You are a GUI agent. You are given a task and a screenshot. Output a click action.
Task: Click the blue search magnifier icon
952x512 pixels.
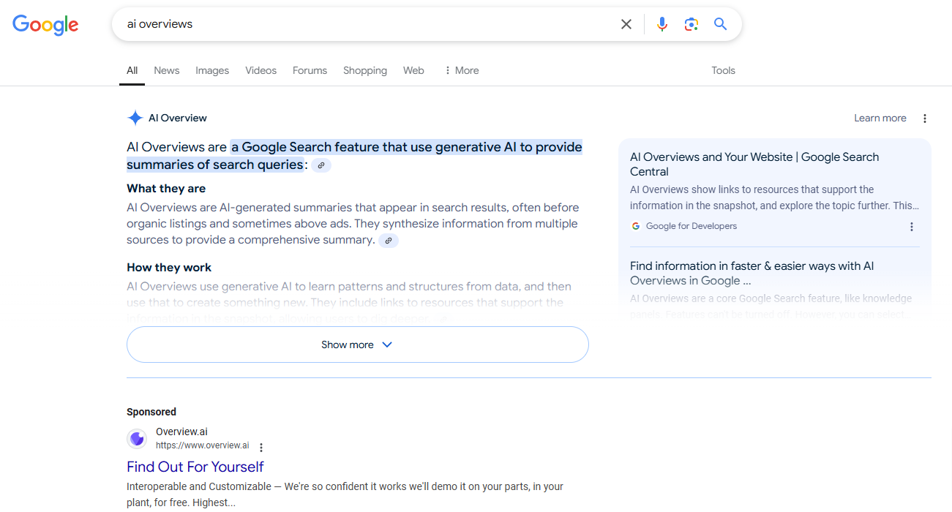coord(720,24)
